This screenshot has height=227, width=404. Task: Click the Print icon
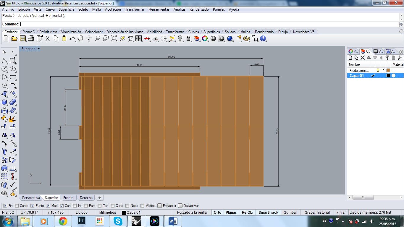tap(31, 38)
